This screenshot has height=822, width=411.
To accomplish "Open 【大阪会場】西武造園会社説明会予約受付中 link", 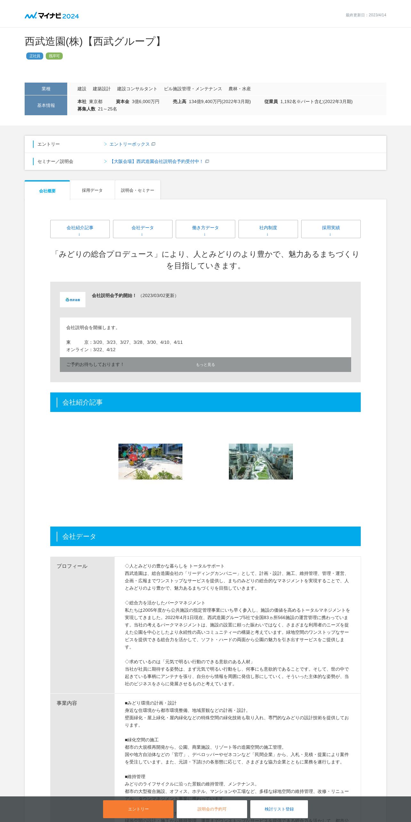I will 156,162.
